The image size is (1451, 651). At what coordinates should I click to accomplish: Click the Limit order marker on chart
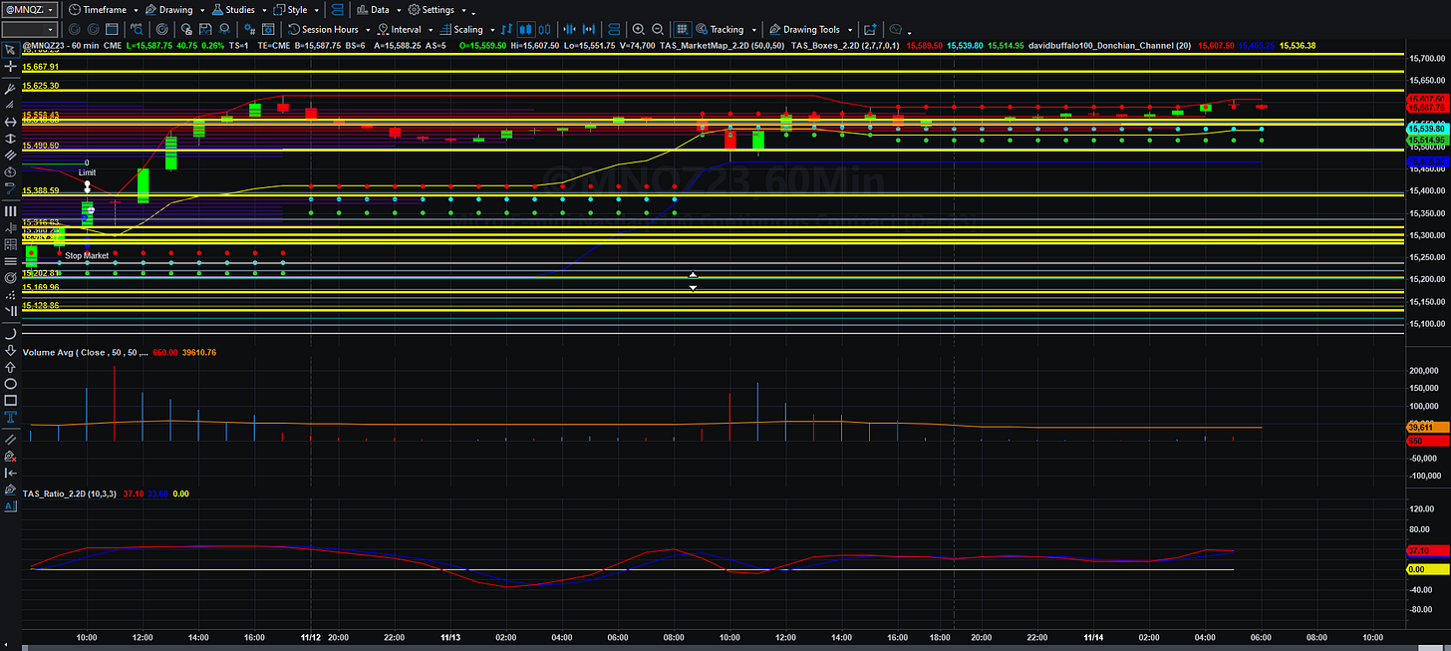[x=88, y=172]
